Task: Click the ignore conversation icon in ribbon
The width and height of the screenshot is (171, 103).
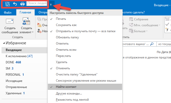Action: tap(39, 19)
